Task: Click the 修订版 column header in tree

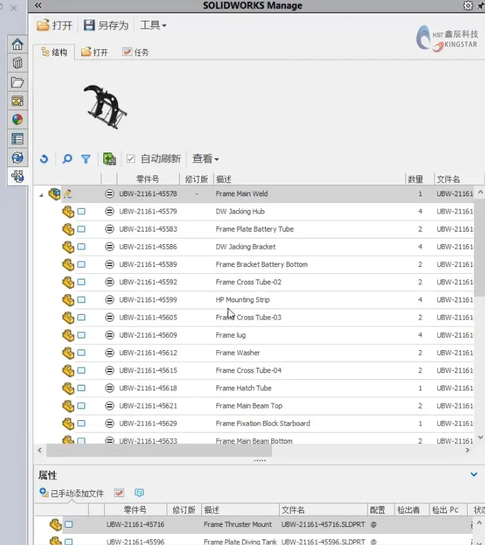Action: click(x=196, y=180)
